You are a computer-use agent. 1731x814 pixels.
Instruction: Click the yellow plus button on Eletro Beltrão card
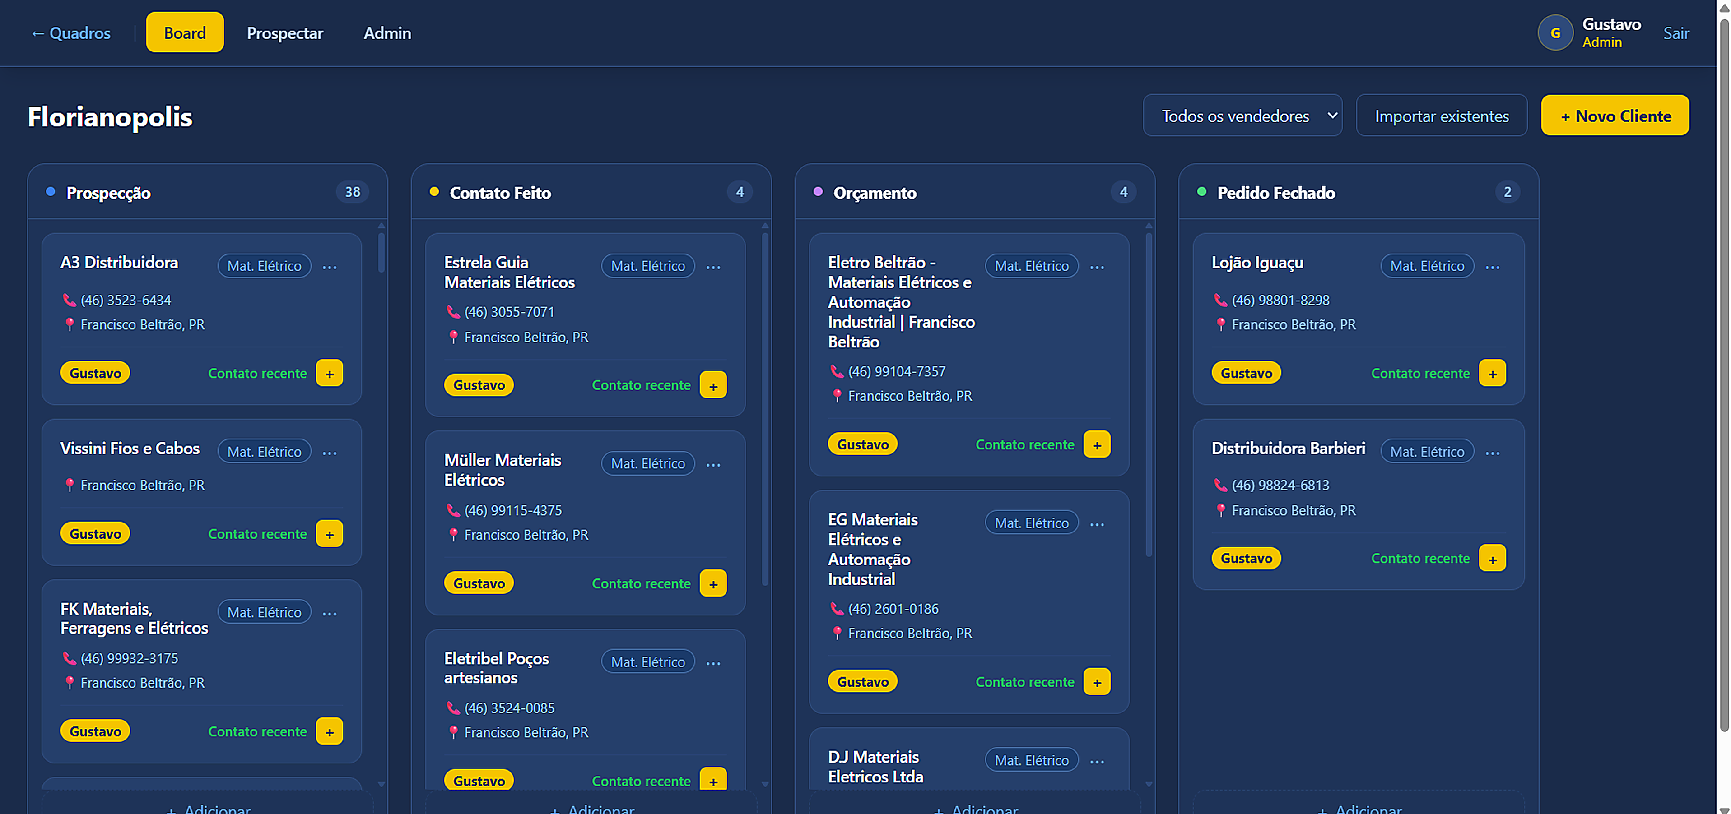click(x=1097, y=444)
